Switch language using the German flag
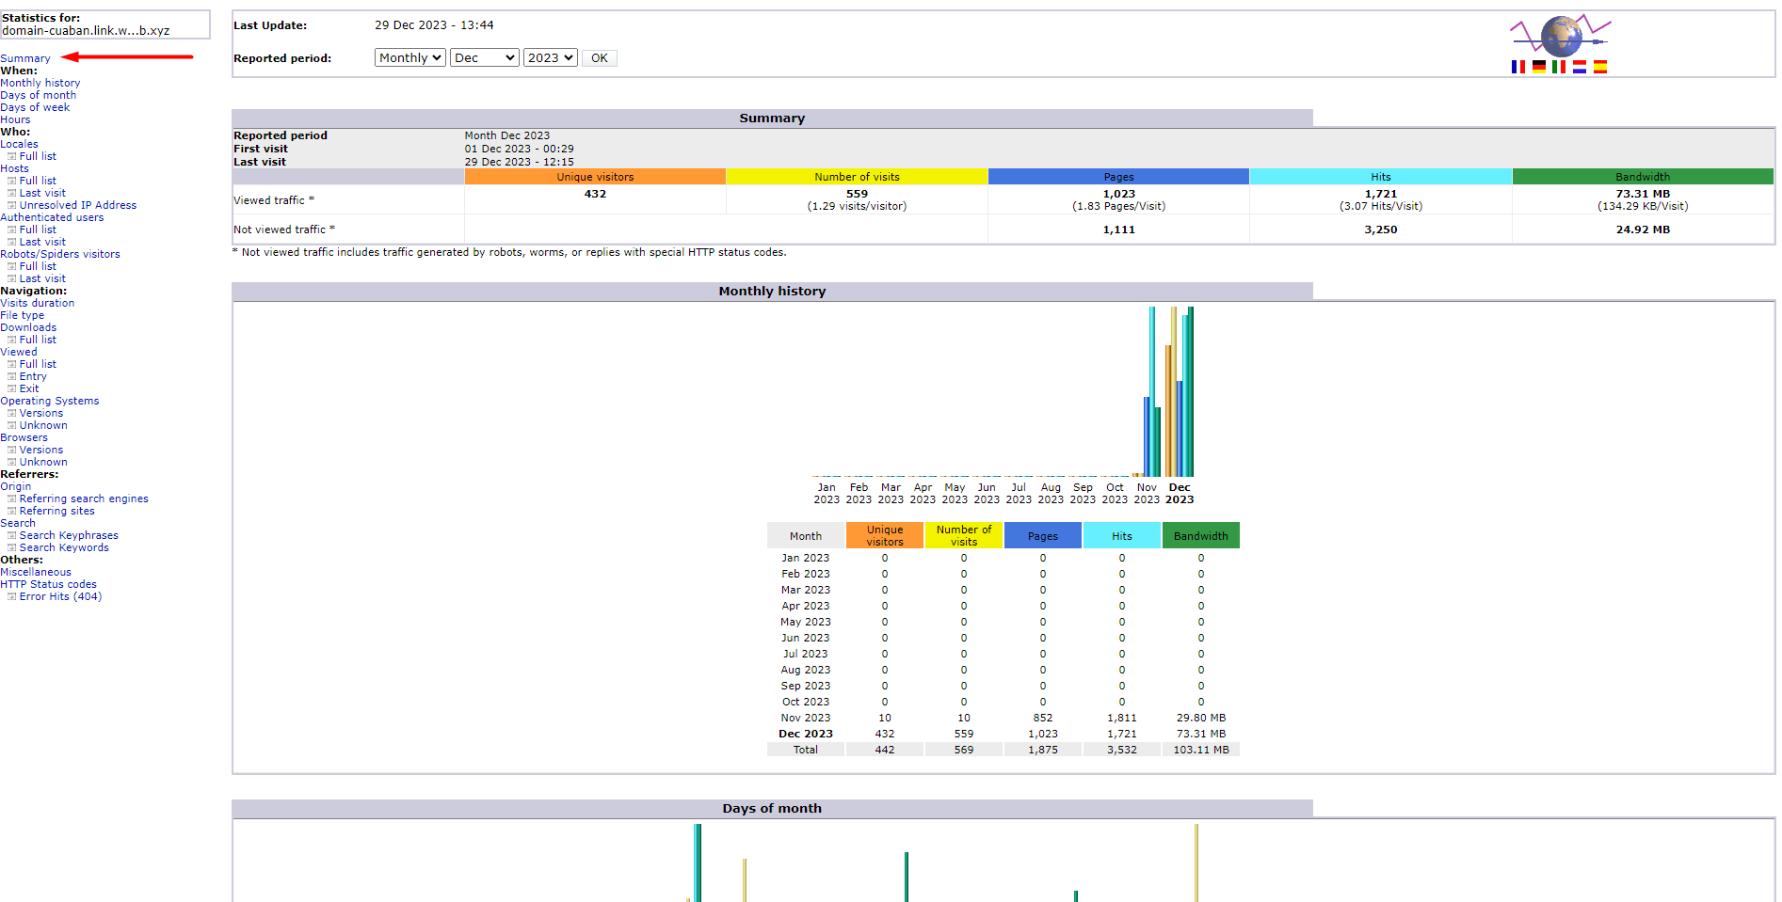 (1539, 67)
